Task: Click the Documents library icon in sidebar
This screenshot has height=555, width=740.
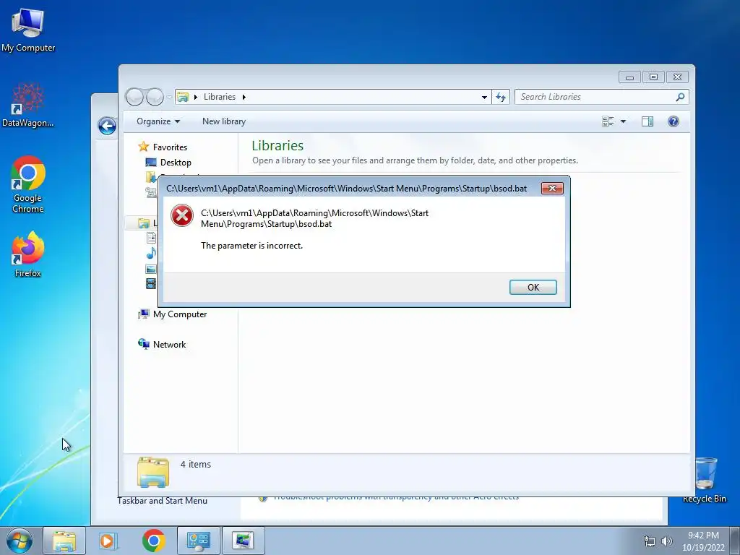Action: click(x=151, y=238)
